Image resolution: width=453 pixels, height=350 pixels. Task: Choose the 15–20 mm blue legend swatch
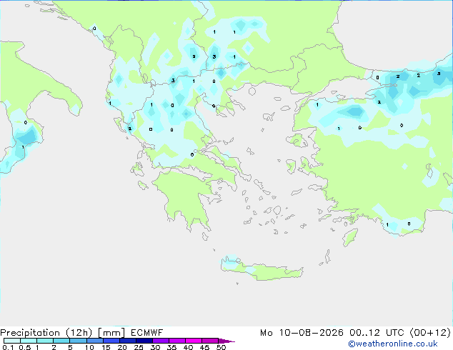(111, 341)
